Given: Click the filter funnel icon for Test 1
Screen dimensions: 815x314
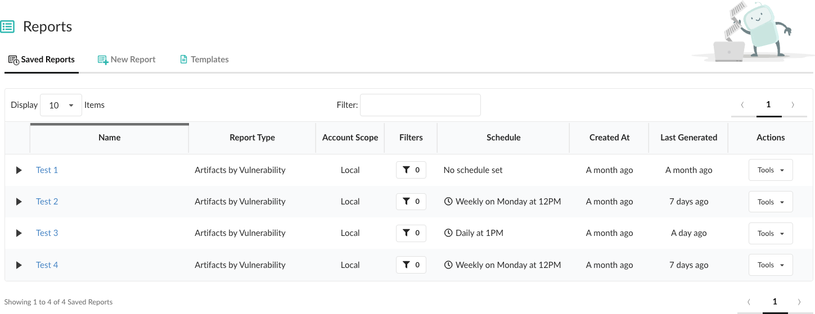Looking at the screenshot, I should tap(406, 170).
